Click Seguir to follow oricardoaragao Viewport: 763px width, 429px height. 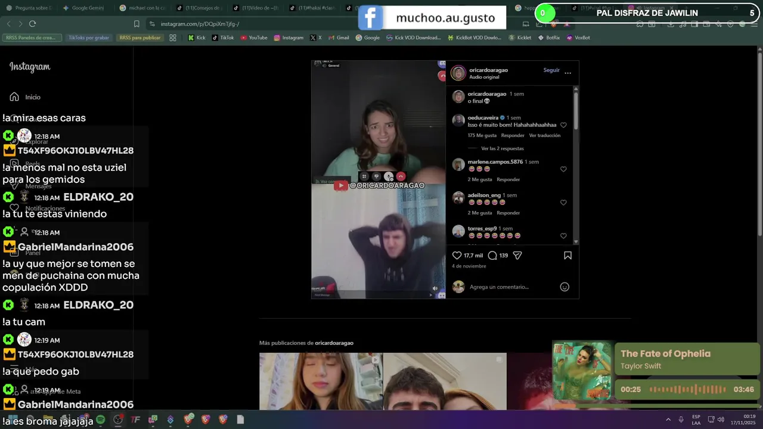[x=551, y=70]
